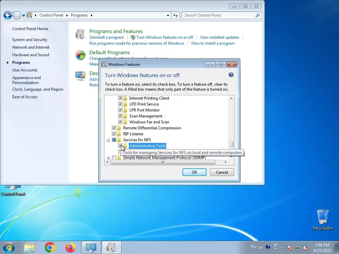Click Turn Windows features on or off
The height and width of the screenshot is (254, 339).
point(165,37)
